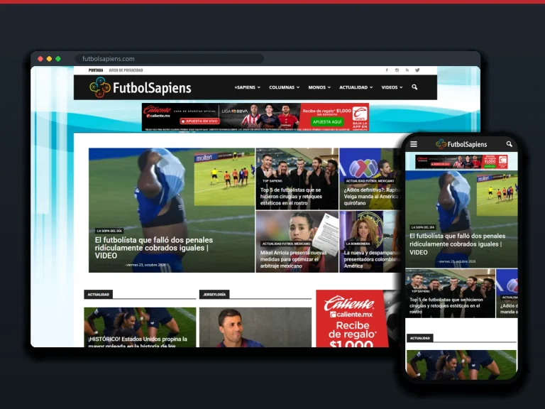
Task: Click the FutbolSapiens logo on the desktop site
Action: click(x=140, y=87)
